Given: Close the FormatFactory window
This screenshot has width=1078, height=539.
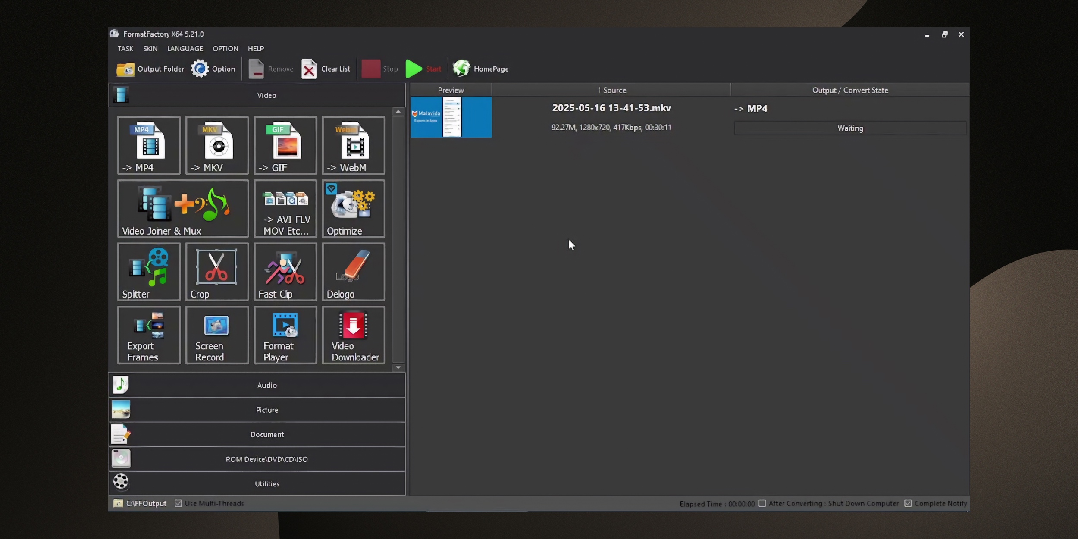Looking at the screenshot, I should tap(961, 34).
